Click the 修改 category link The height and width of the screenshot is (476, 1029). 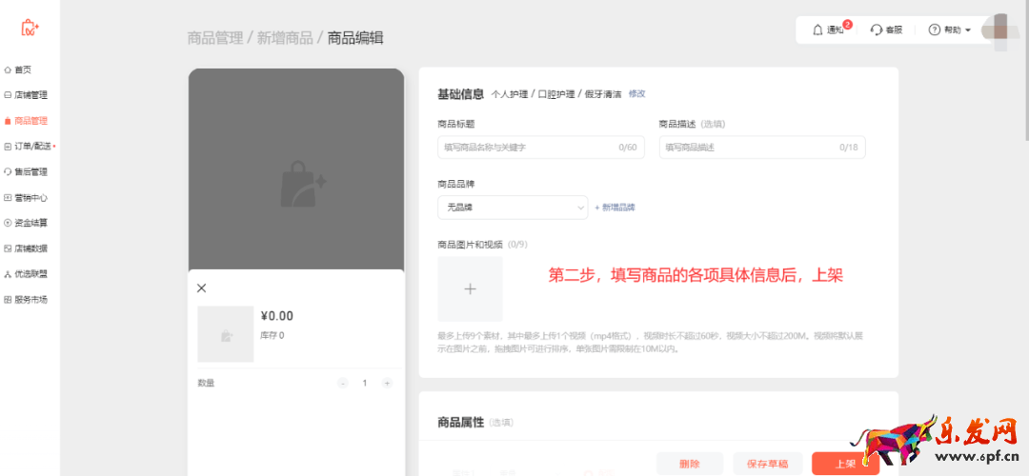pyautogui.click(x=636, y=93)
